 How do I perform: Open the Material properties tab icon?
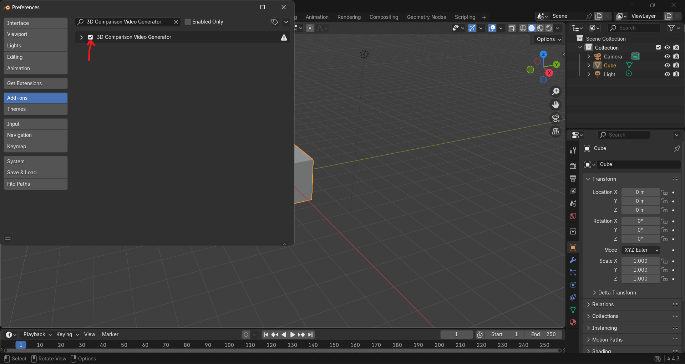(573, 322)
